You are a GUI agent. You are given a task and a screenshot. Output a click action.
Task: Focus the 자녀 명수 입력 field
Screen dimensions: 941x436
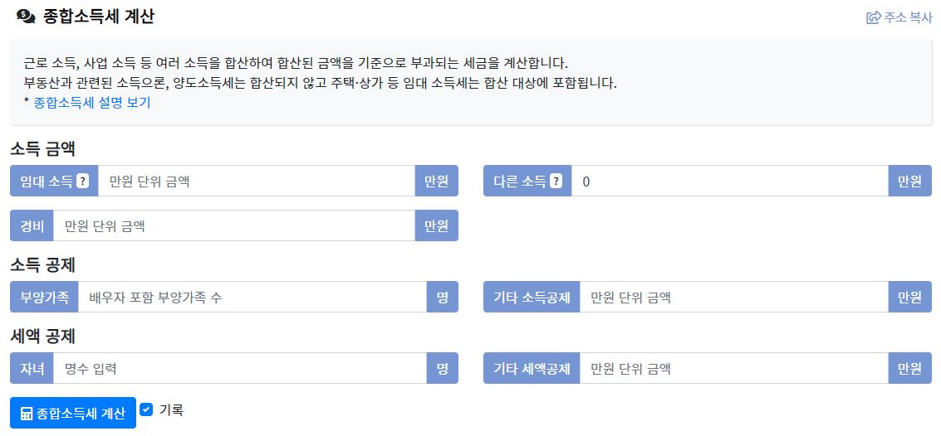click(240, 368)
